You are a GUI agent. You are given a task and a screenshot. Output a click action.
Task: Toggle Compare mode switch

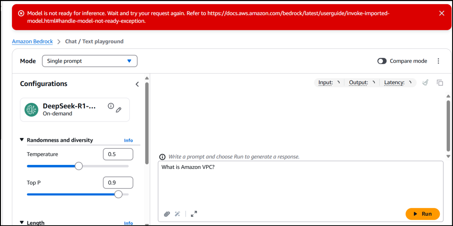click(x=382, y=61)
